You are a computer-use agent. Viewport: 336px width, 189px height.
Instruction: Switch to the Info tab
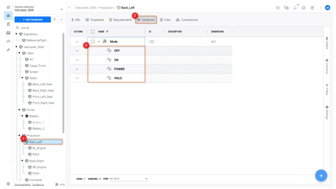point(76,20)
